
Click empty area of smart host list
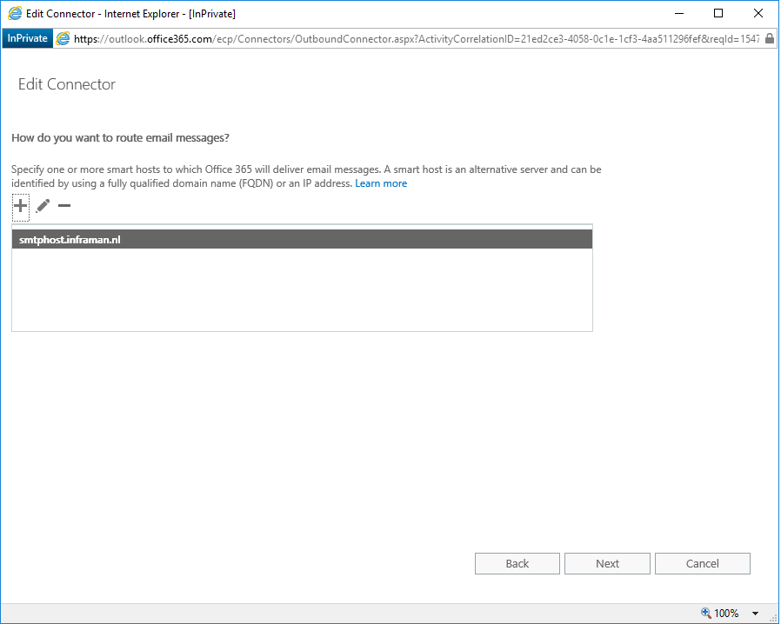point(302,291)
